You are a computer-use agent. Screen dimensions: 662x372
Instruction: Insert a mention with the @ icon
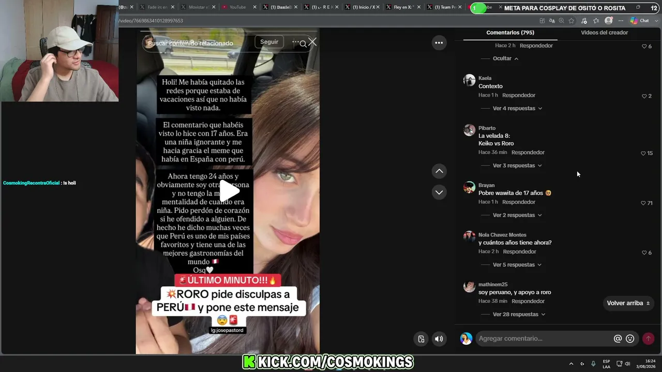point(618,339)
